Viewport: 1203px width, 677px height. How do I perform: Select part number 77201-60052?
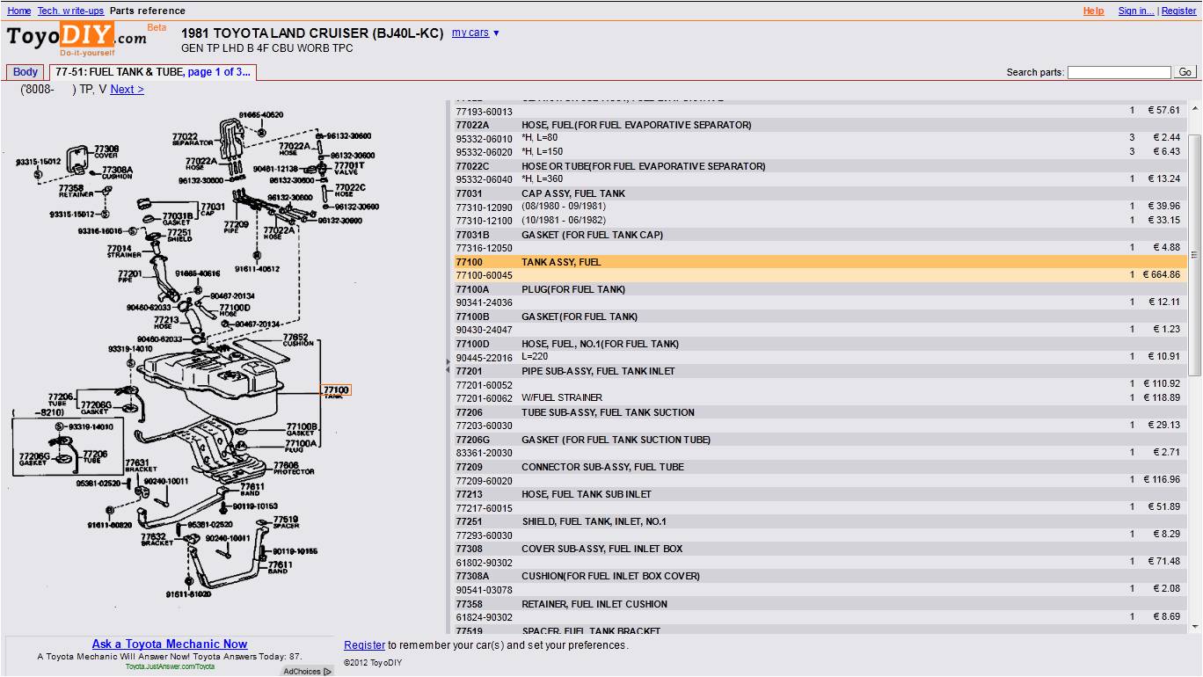[x=484, y=385]
